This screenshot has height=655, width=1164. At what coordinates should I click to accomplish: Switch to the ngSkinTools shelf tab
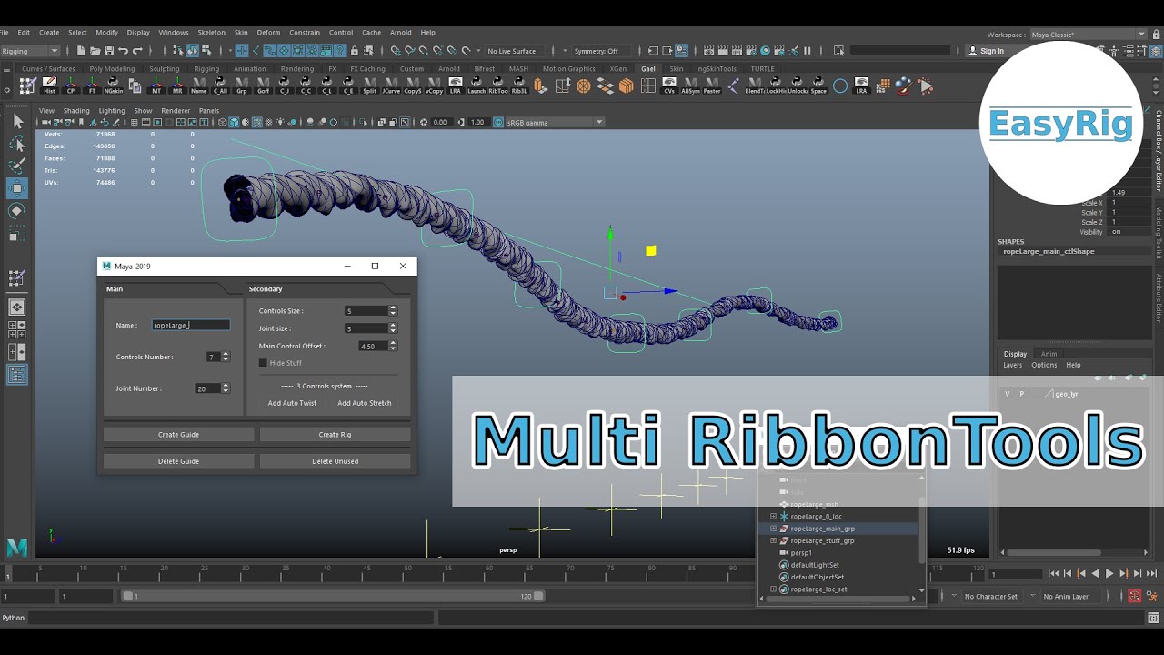[x=717, y=69]
